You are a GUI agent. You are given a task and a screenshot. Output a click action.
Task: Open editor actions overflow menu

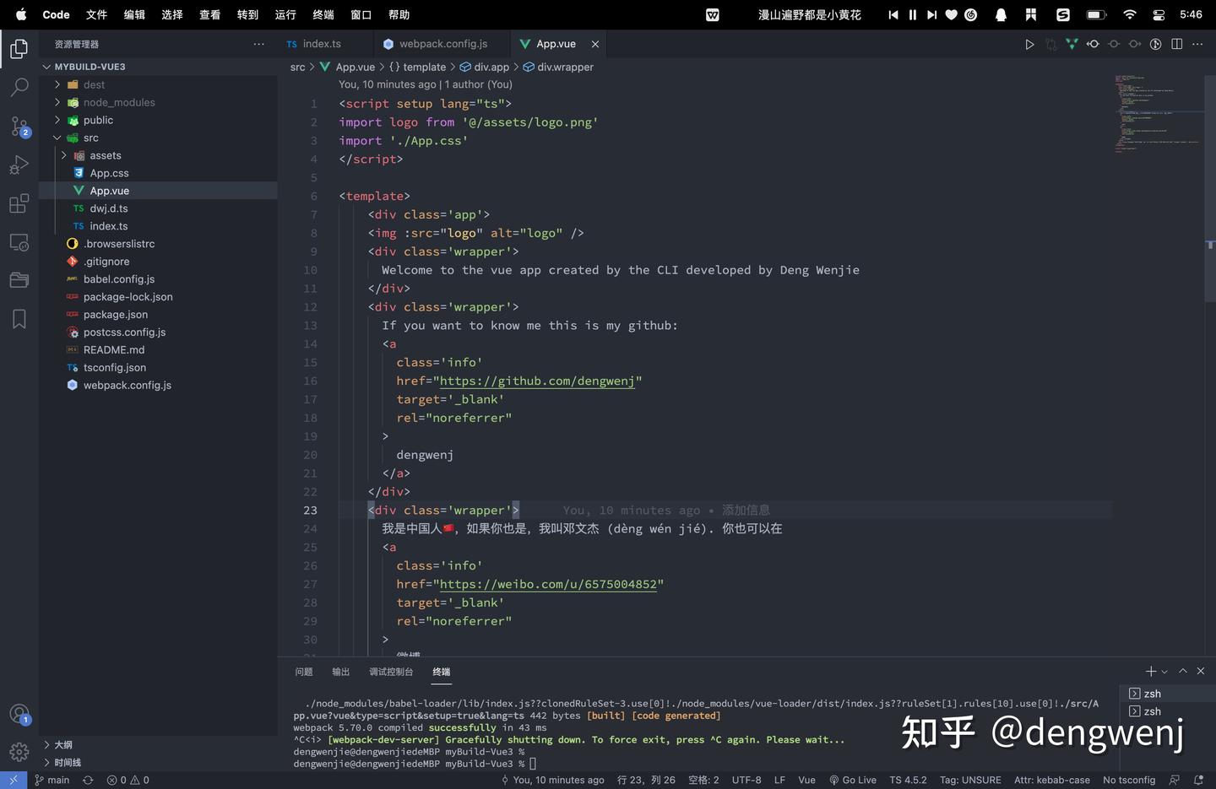pyautogui.click(x=1197, y=44)
